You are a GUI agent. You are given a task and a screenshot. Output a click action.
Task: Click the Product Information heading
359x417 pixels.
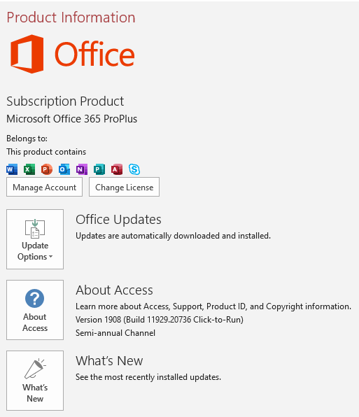[x=71, y=17]
